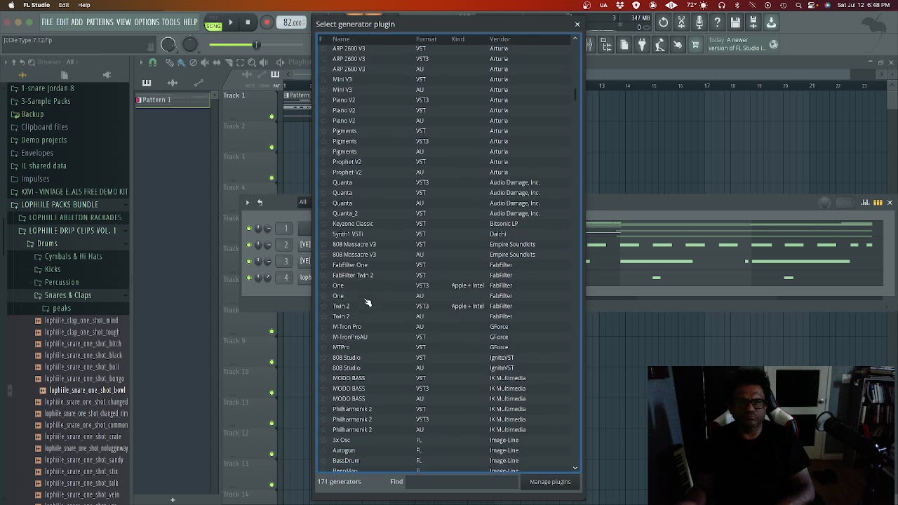Select the playlist slip tool
This screenshot has width=898, height=505.
217,62
